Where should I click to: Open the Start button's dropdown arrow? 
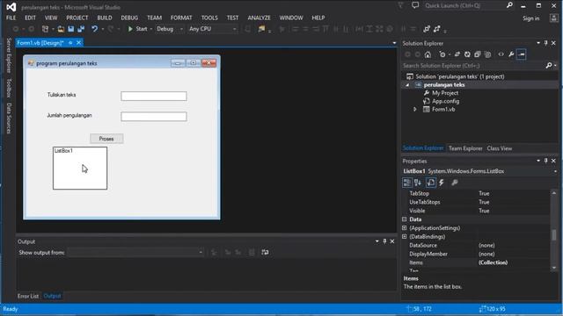151,29
